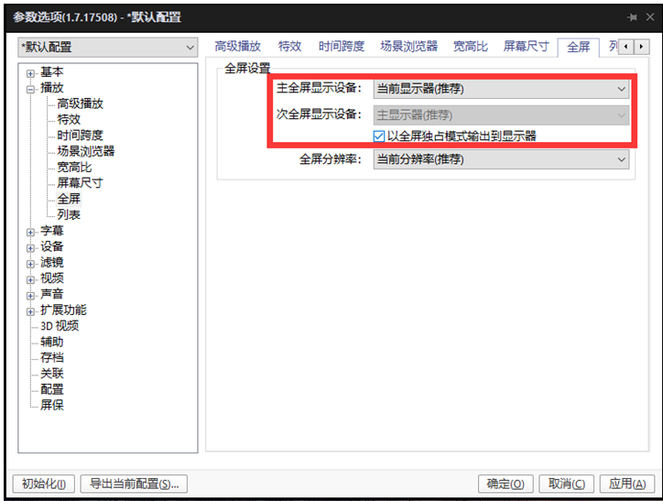Click the pin icon in the title bar
This screenshot has width=663, height=501.
(x=632, y=17)
